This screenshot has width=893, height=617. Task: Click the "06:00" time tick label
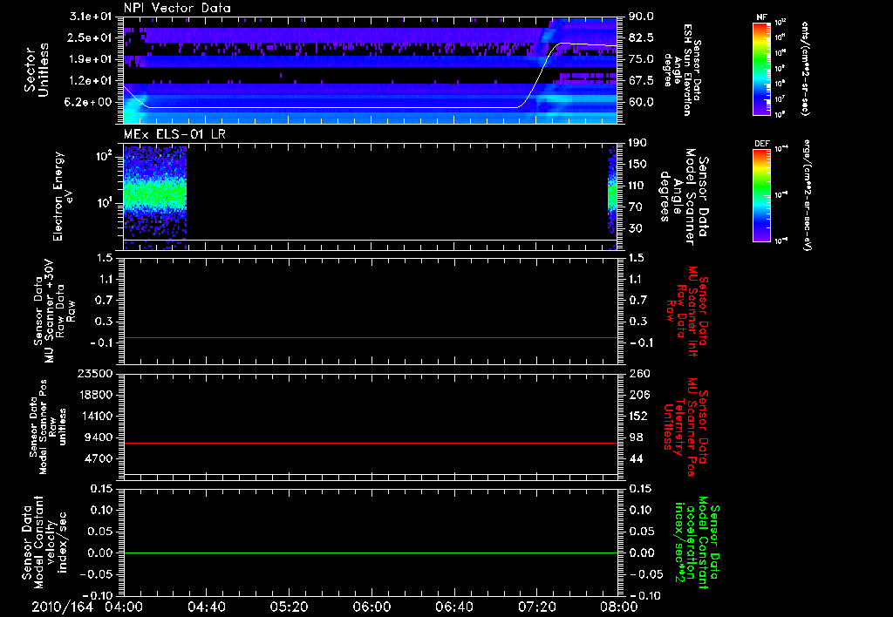pos(372,607)
